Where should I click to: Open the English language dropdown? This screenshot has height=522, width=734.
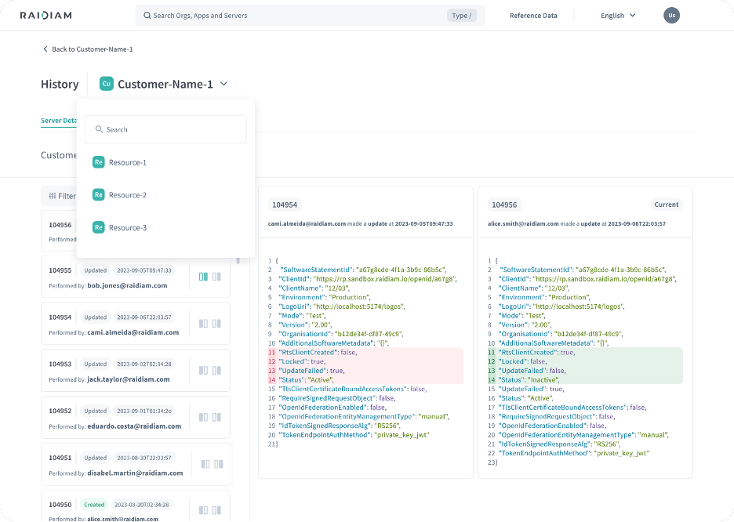pyautogui.click(x=618, y=16)
